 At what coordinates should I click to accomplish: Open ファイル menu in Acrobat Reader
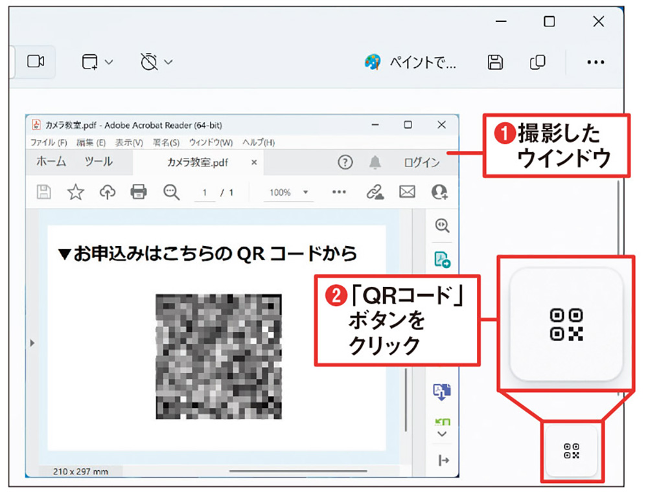[49, 143]
